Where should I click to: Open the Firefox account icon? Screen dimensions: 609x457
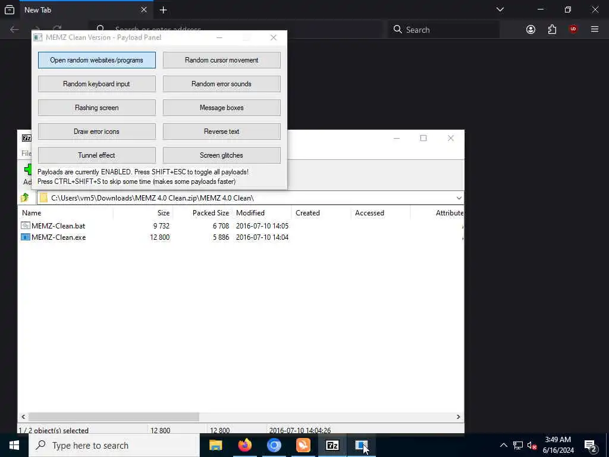pos(530,30)
